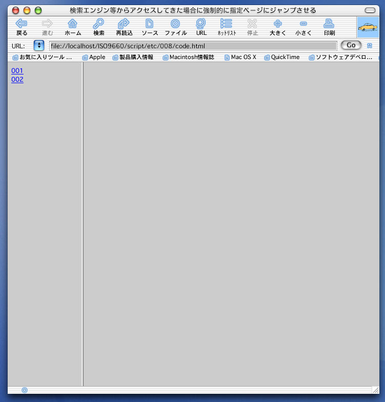Shrink text with 小さく minus icon

click(303, 24)
